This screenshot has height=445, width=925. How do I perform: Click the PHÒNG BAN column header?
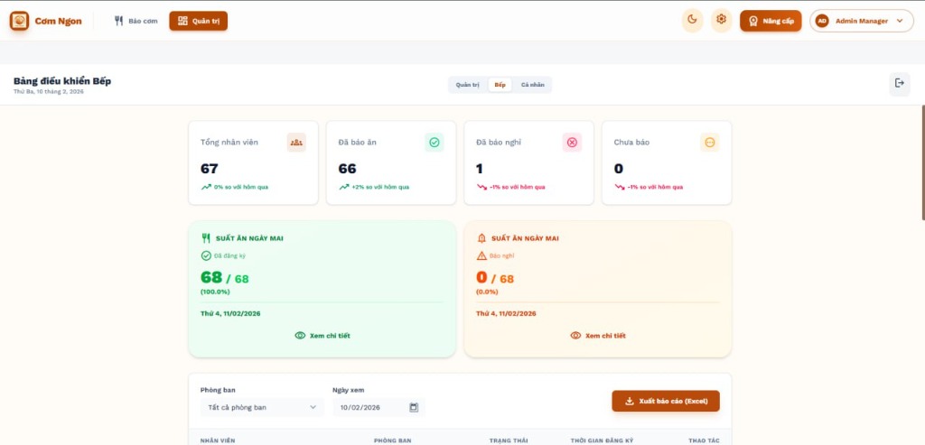point(392,440)
